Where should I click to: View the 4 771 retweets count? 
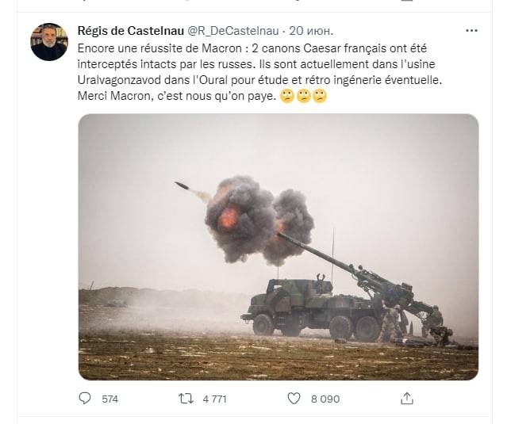(x=214, y=399)
